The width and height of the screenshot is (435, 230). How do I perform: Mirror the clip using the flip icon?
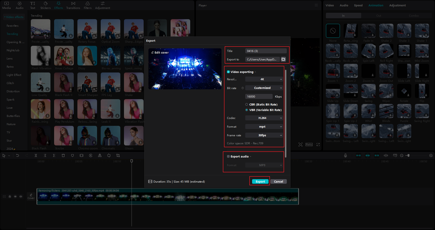tap(100, 155)
